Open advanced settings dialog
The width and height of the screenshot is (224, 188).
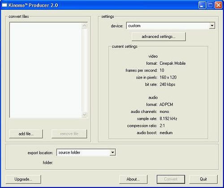point(159,37)
